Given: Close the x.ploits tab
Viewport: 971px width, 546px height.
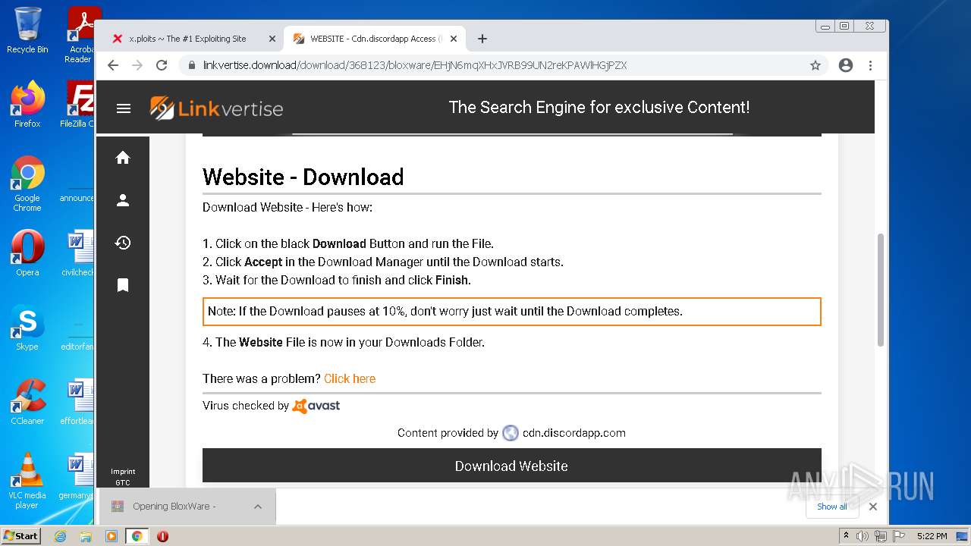Looking at the screenshot, I should tap(272, 39).
